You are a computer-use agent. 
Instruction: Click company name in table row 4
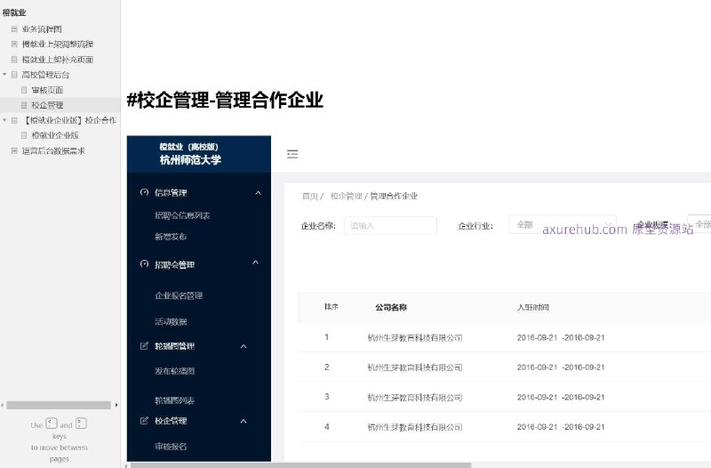point(415,427)
